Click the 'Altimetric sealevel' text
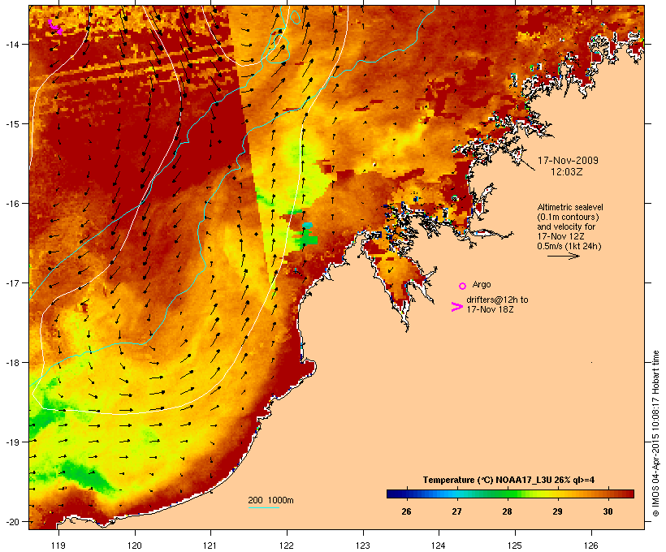This screenshot has width=666, height=552. (x=570, y=207)
